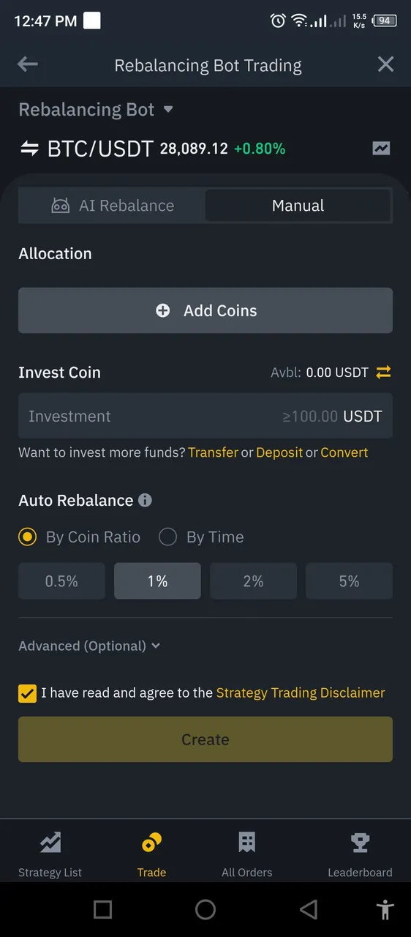Choose the 2% rebalance ratio option
This screenshot has width=411, height=937.
253,581
